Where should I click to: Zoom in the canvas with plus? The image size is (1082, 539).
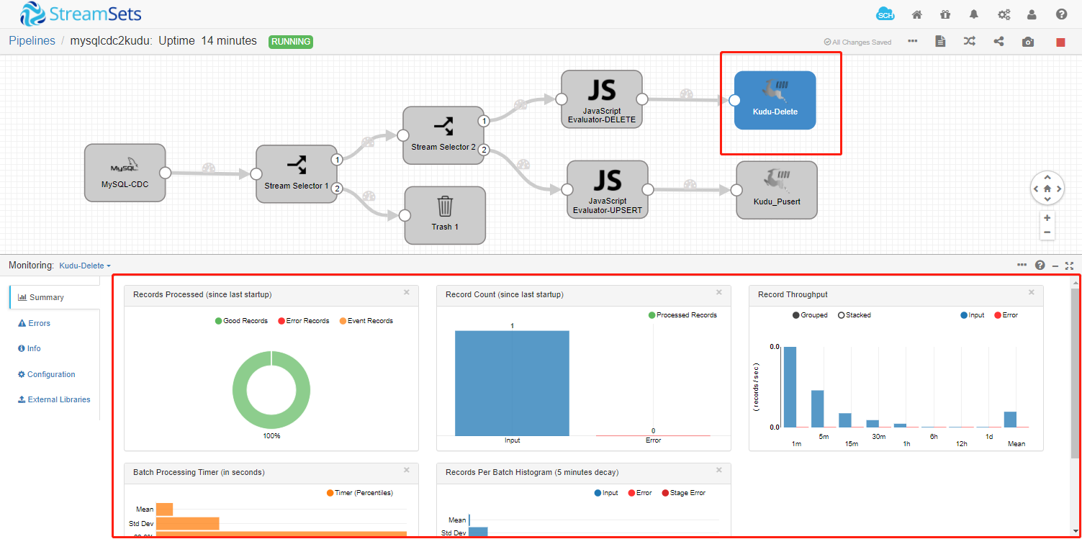pos(1047,218)
